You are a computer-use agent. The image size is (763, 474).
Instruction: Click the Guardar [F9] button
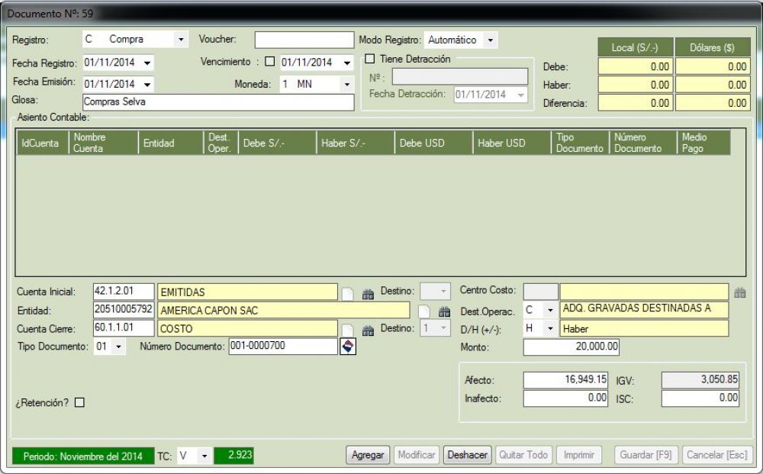tap(645, 455)
